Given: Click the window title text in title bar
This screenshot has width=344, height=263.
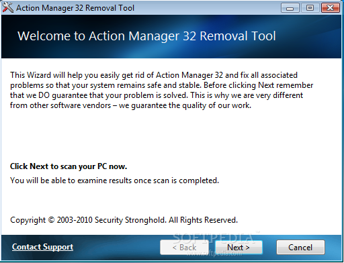Looking at the screenshot, I should 75,8.
